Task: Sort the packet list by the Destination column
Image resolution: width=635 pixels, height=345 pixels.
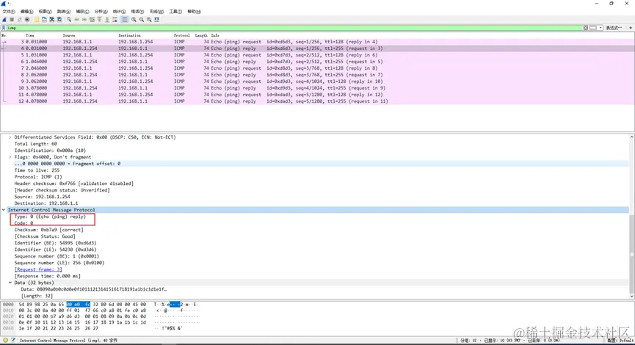Action: pos(130,35)
